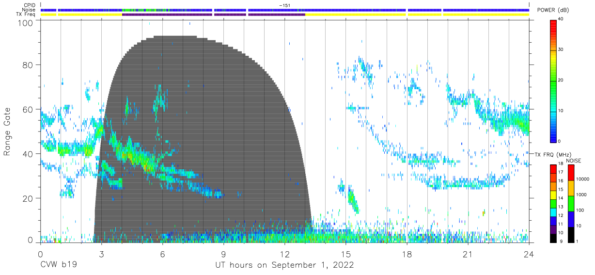Click the NOISE legend title
This screenshot has width=595, height=275.
click(574, 160)
